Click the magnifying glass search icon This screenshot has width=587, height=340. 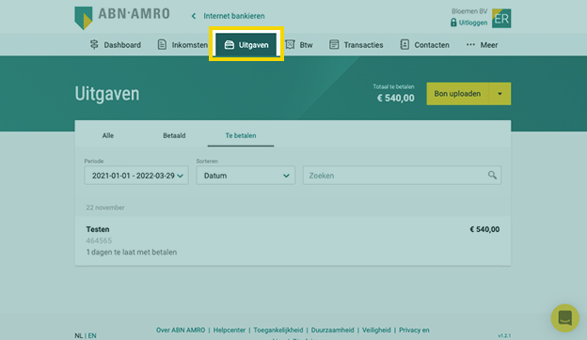pyautogui.click(x=492, y=175)
